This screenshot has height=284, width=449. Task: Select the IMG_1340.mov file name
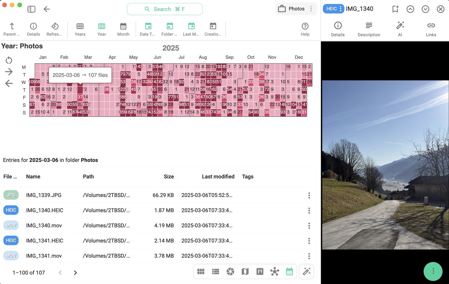[44, 226]
